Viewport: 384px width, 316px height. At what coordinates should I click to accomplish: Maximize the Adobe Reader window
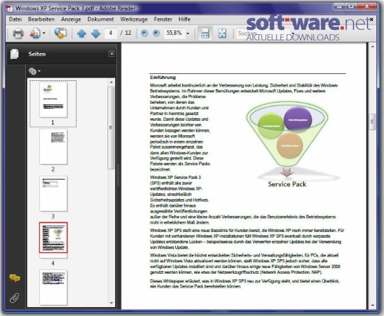(351, 6)
